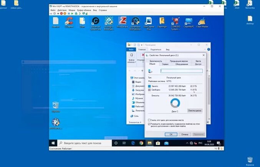Open Cortana circle icon on VM taskbar
Image resolution: width=260 pixels, height=167 pixels.
tap(116, 143)
